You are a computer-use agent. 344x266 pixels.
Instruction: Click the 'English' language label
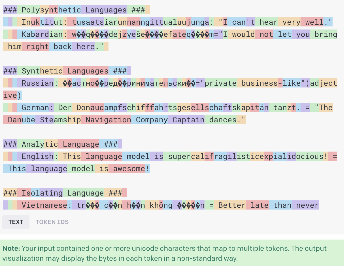tap(37, 156)
